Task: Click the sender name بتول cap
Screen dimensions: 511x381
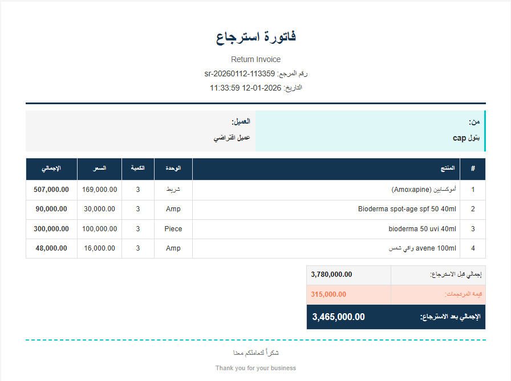Action: coord(466,138)
